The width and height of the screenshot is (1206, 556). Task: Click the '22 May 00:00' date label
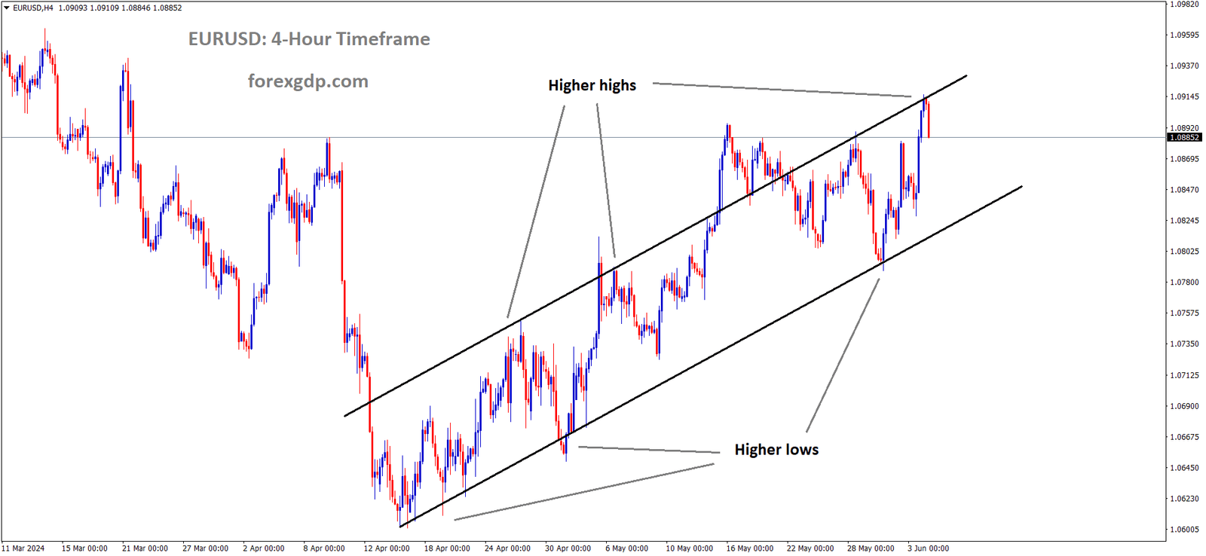tap(810, 548)
